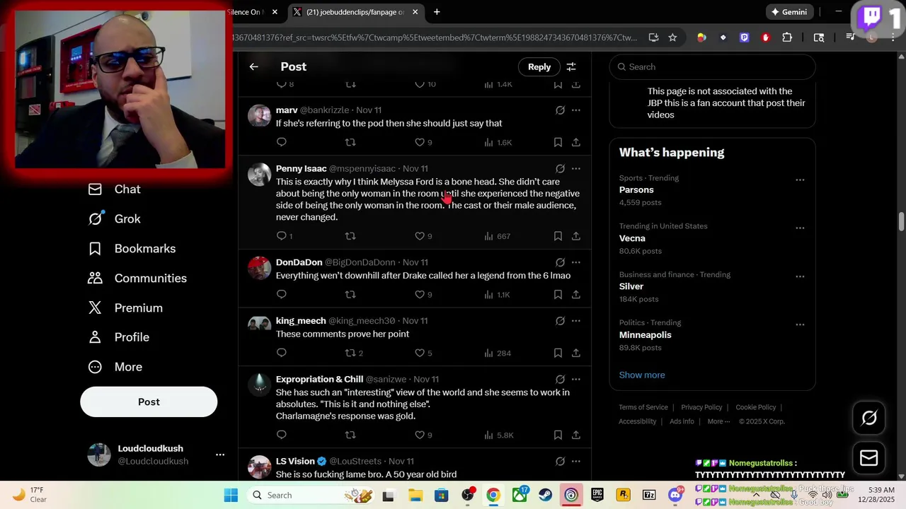
Task: Open File Explorer from taskbar
Action: coord(415,495)
